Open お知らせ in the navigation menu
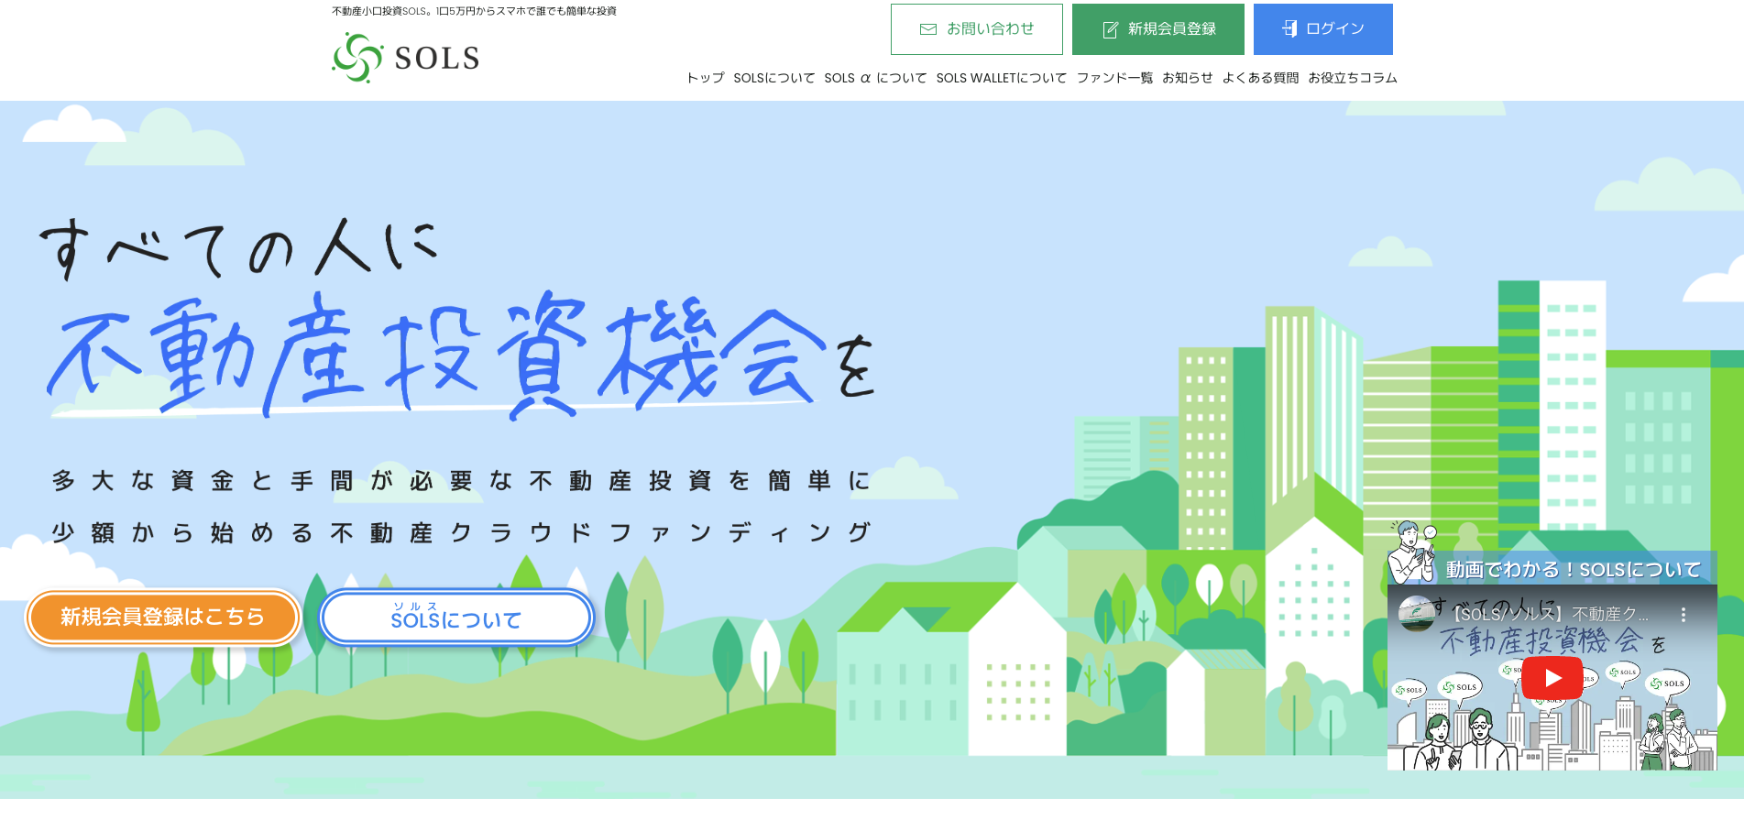Screen dimensions: 1744x831 click(1188, 78)
